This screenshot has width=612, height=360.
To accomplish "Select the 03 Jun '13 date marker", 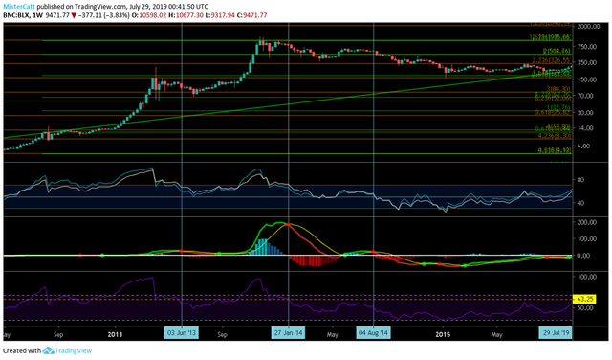I will point(182,333).
